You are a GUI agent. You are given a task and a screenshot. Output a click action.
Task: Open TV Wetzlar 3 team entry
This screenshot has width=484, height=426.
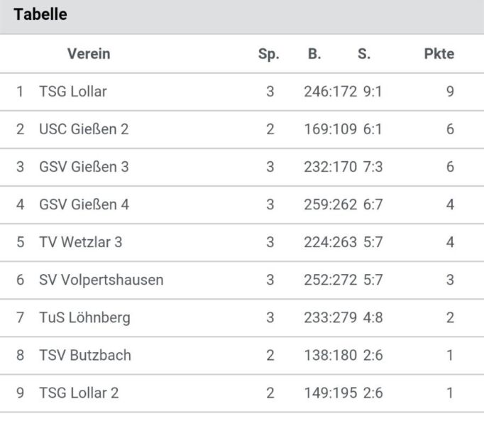coord(242,243)
